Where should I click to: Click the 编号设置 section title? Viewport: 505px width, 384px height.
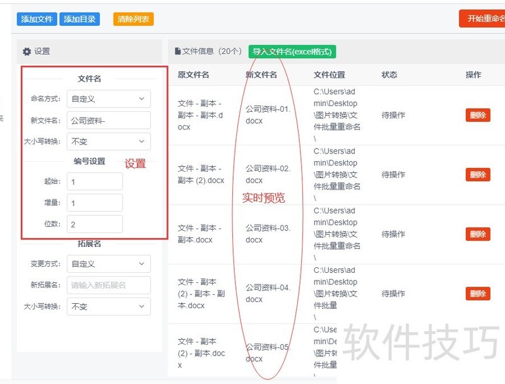pyautogui.click(x=89, y=161)
